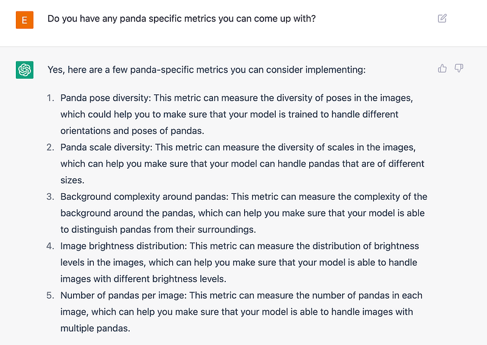Screen dimensions: 487x345
Task: Click list number 3 marker
Action: (x=51, y=196)
